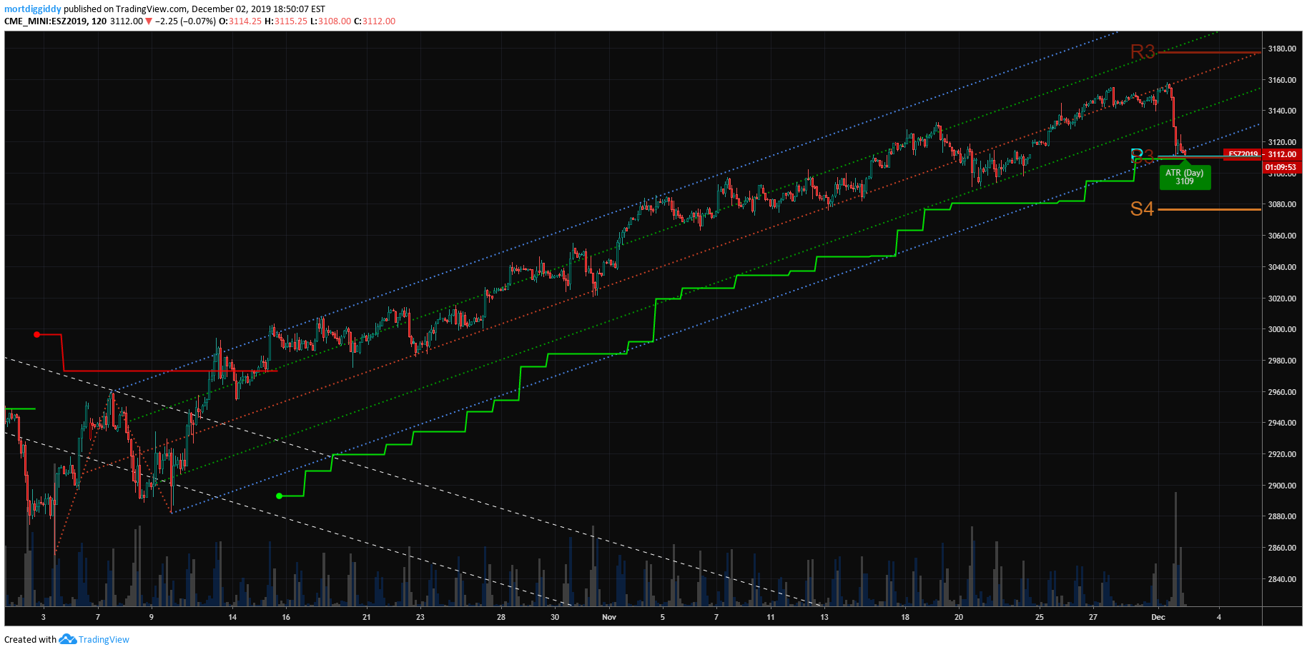Click the low value L:3108.00
Image resolution: width=1307 pixels, height=652 pixels.
(331, 21)
